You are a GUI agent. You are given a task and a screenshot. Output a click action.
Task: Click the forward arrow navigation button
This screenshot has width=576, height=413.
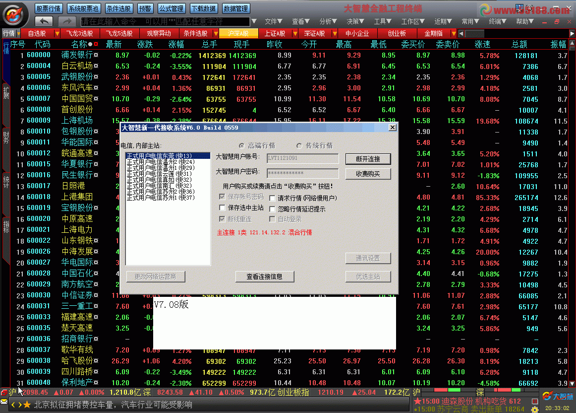pyautogui.click(x=67, y=21)
